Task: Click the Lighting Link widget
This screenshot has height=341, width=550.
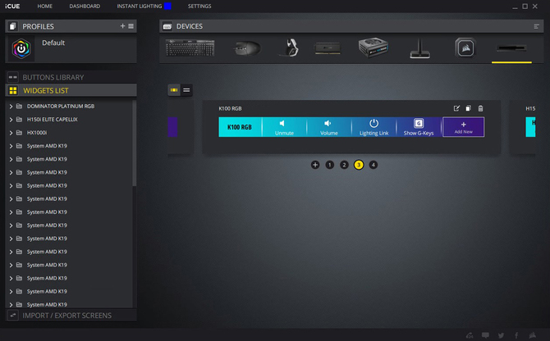Action: click(374, 127)
